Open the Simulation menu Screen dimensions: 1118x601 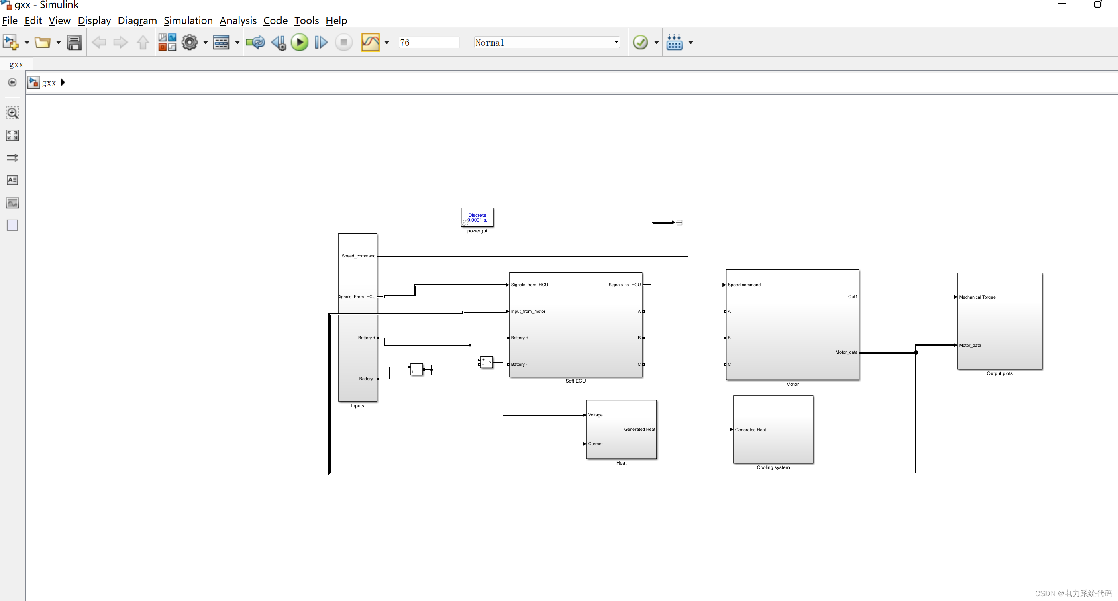pyautogui.click(x=188, y=20)
